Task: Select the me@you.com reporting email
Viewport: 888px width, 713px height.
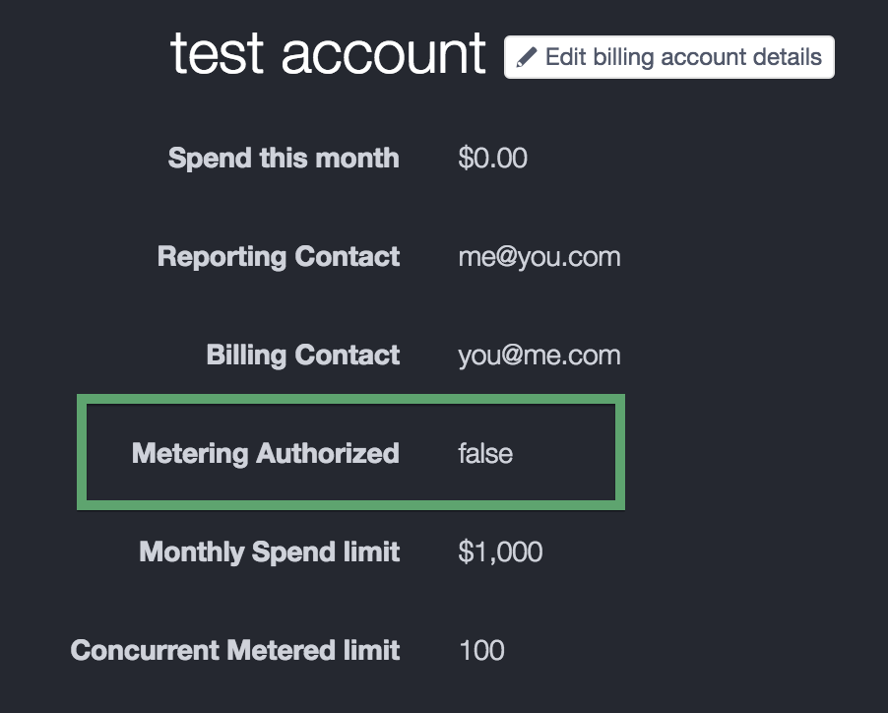Action: (539, 257)
